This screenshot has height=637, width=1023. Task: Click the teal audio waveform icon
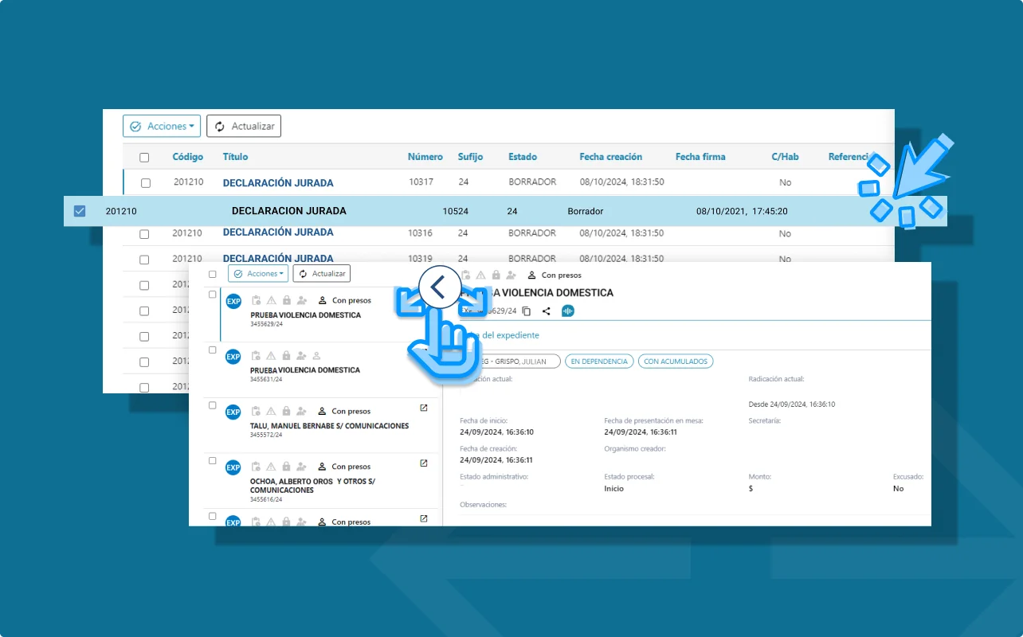(x=568, y=311)
